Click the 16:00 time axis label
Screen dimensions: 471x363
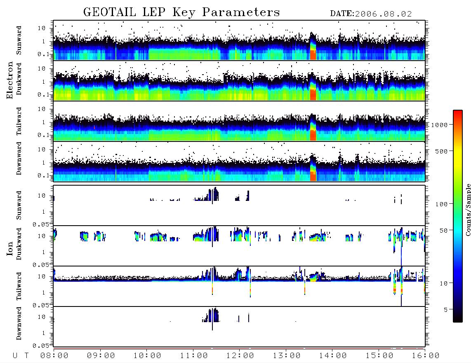click(426, 356)
